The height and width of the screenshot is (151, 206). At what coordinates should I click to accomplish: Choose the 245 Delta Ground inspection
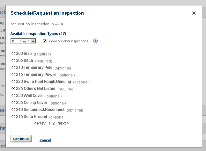(x=13, y=117)
